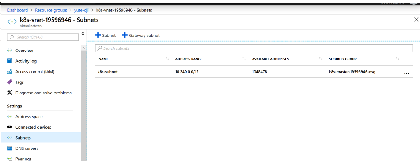Click the SECURITY GROUP column header
420x164 pixels.
pos(343,59)
